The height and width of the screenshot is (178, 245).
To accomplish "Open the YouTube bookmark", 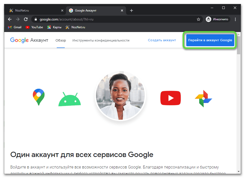I will point(34,27).
